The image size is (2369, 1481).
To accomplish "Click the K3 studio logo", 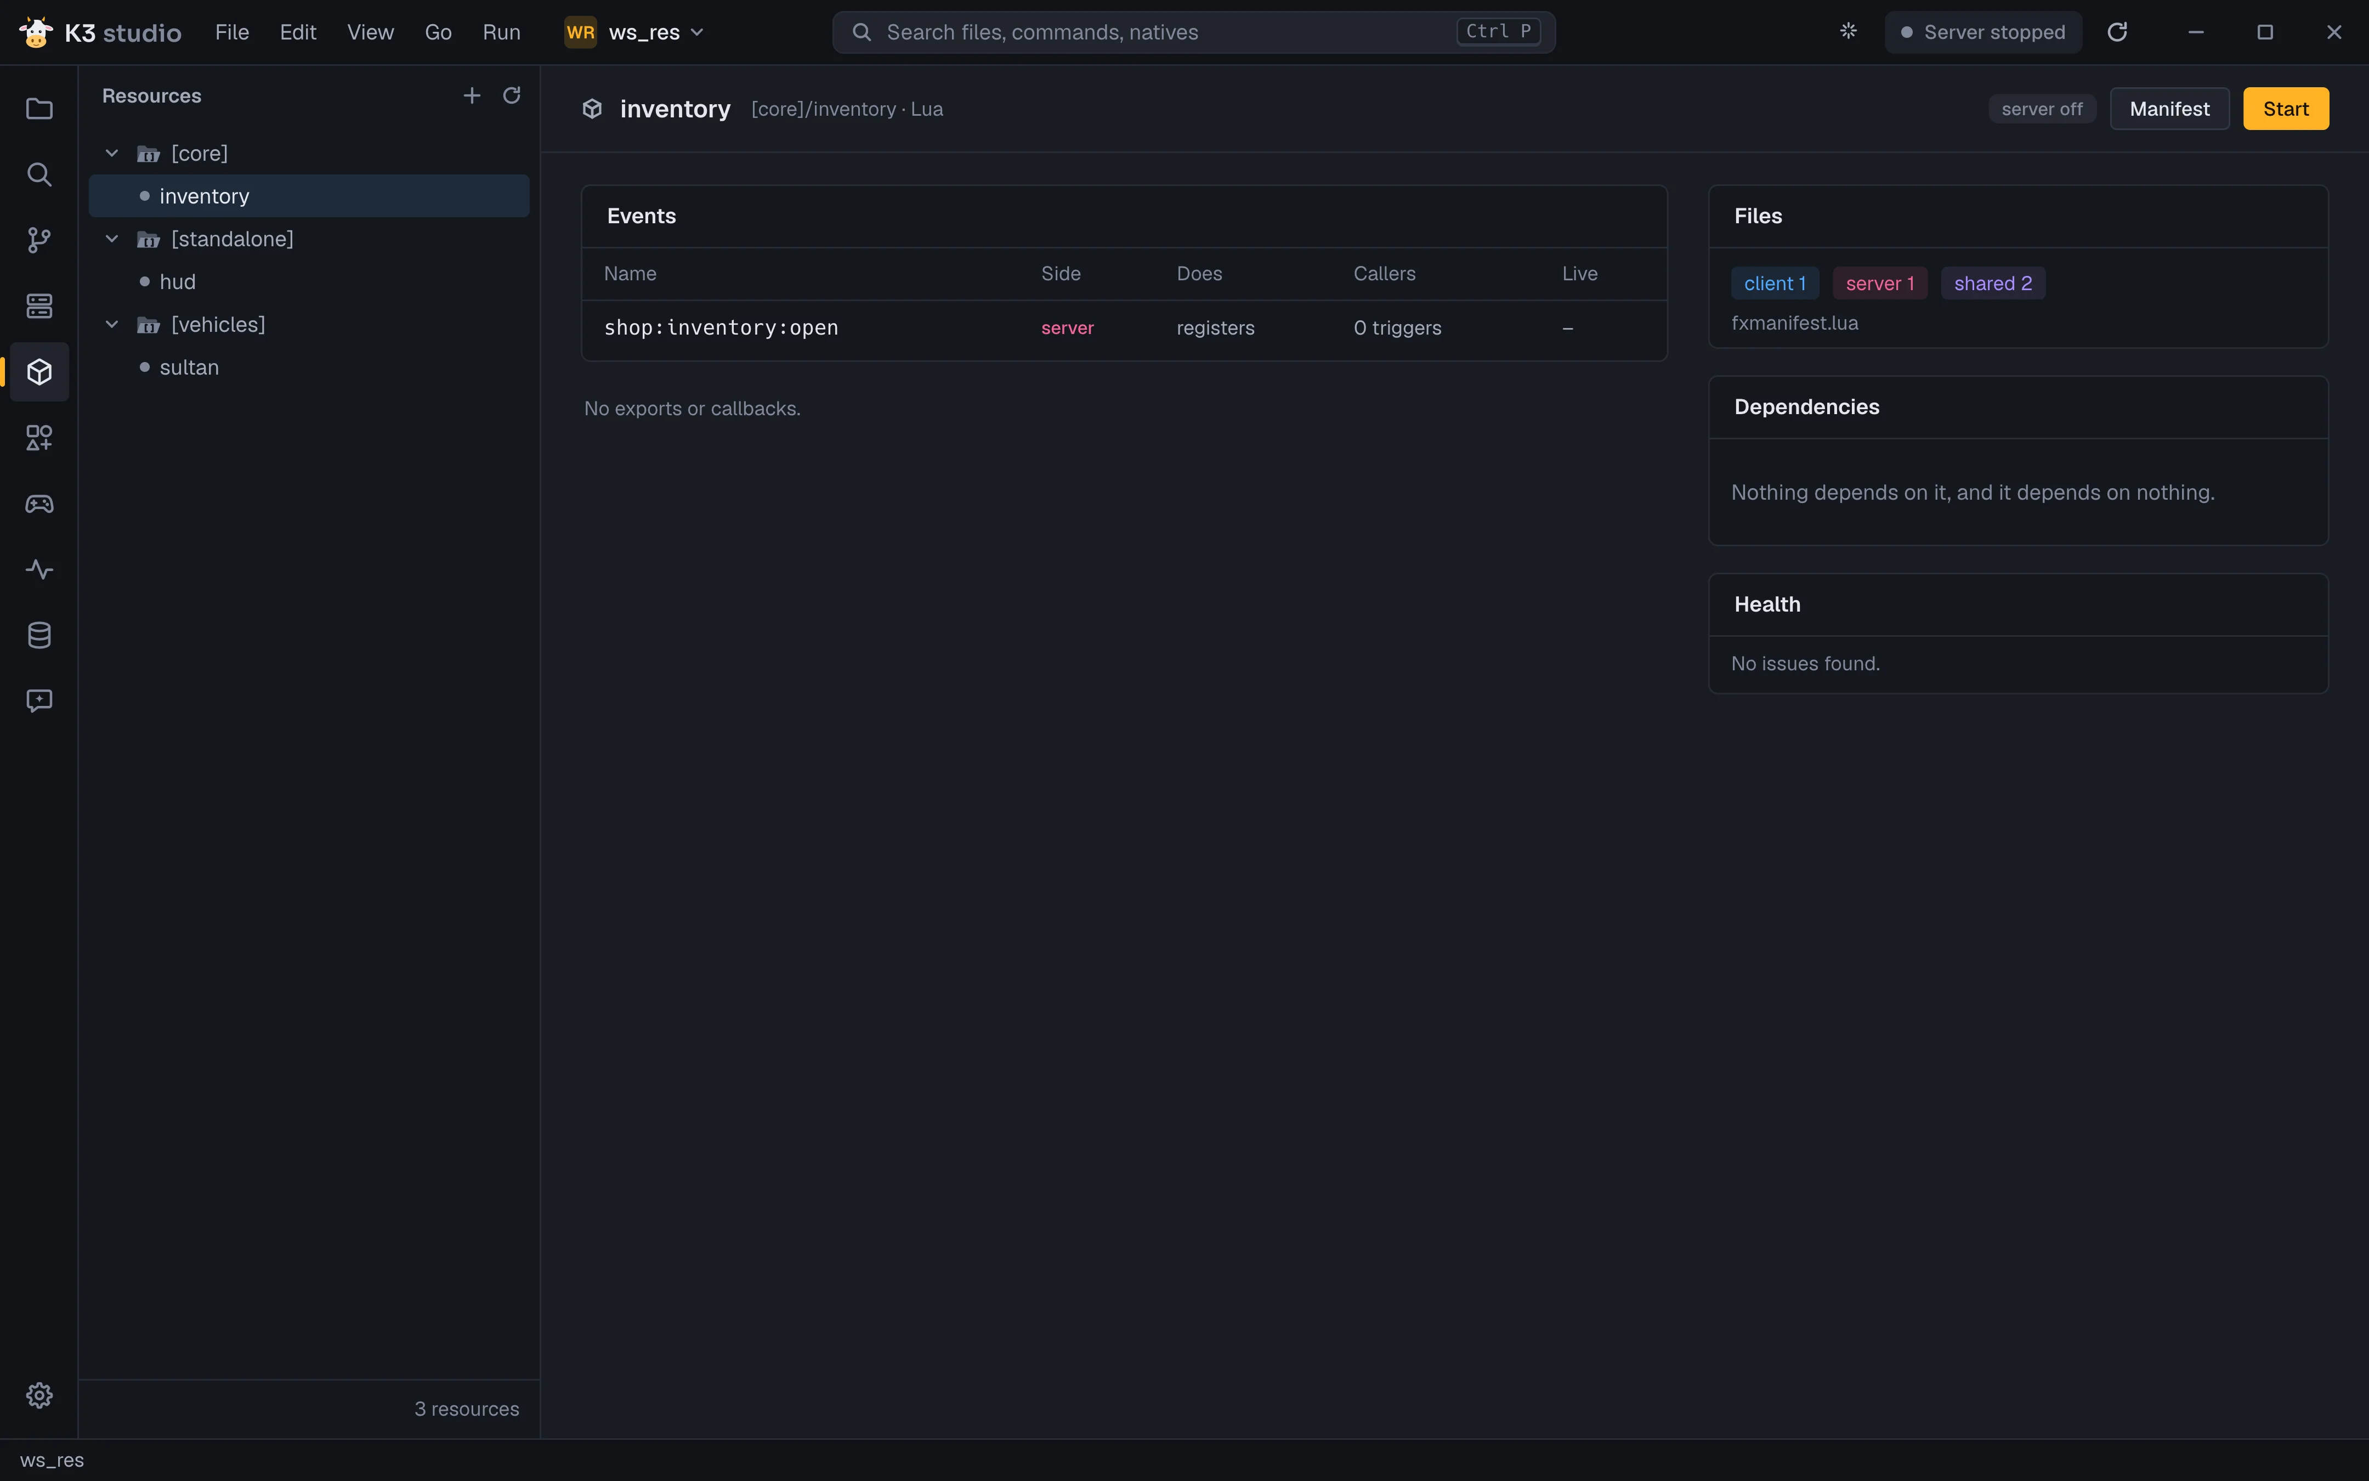I will 100,32.
